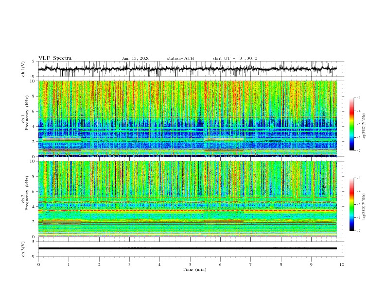The height and width of the screenshot is (297, 385).
Task: Click the flat ch.3 voltage trace
Action: tap(187, 248)
